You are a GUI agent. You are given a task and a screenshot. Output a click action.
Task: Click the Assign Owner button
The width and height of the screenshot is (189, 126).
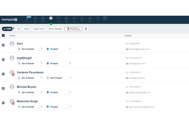pyautogui.click(x=39, y=29)
